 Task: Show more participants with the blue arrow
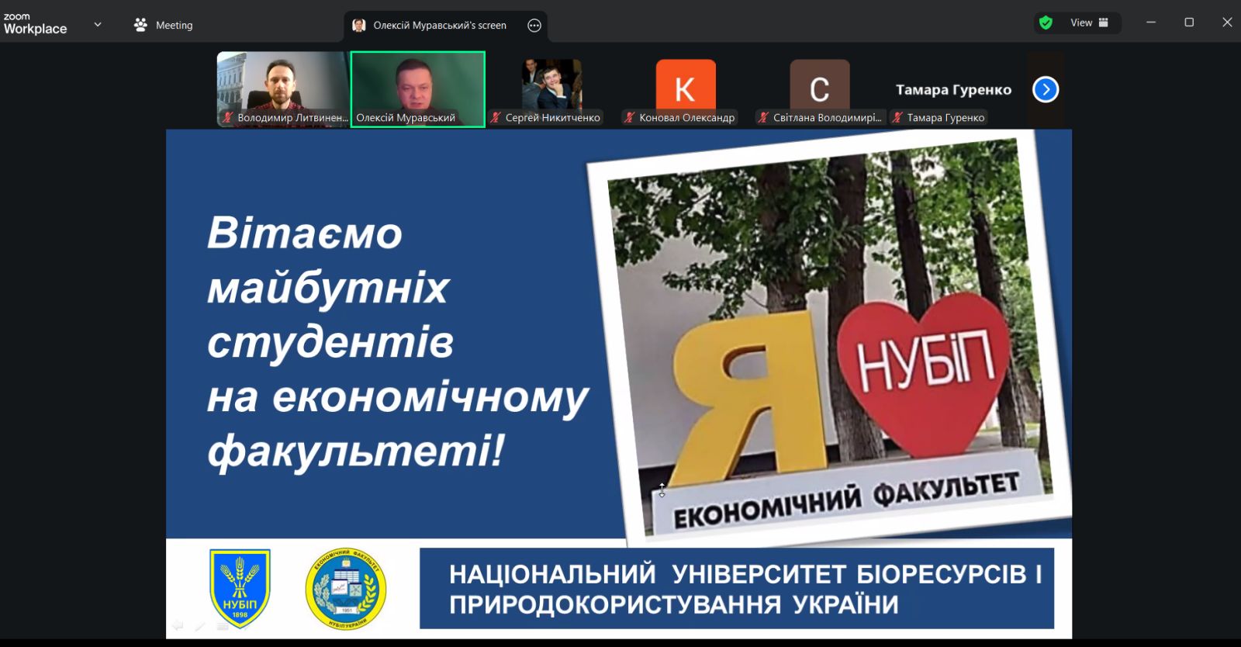(x=1046, y=89)
